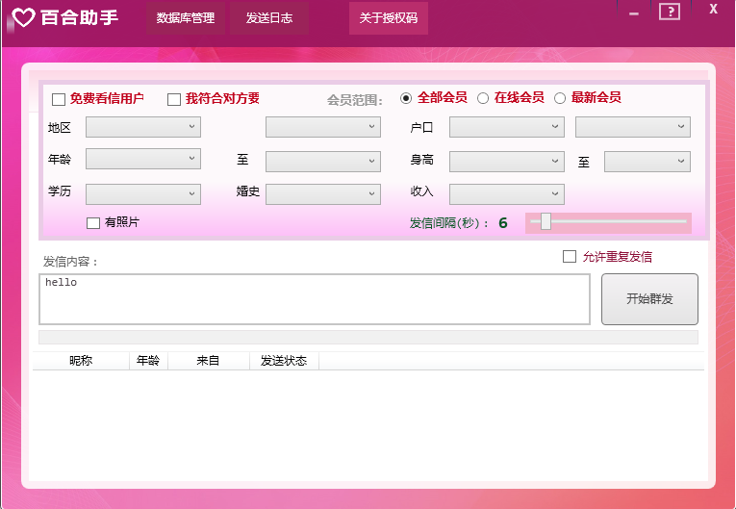Tick the 有照片 checkbox
This screenshot has width=736, height=509.
[x=93, y=223]
